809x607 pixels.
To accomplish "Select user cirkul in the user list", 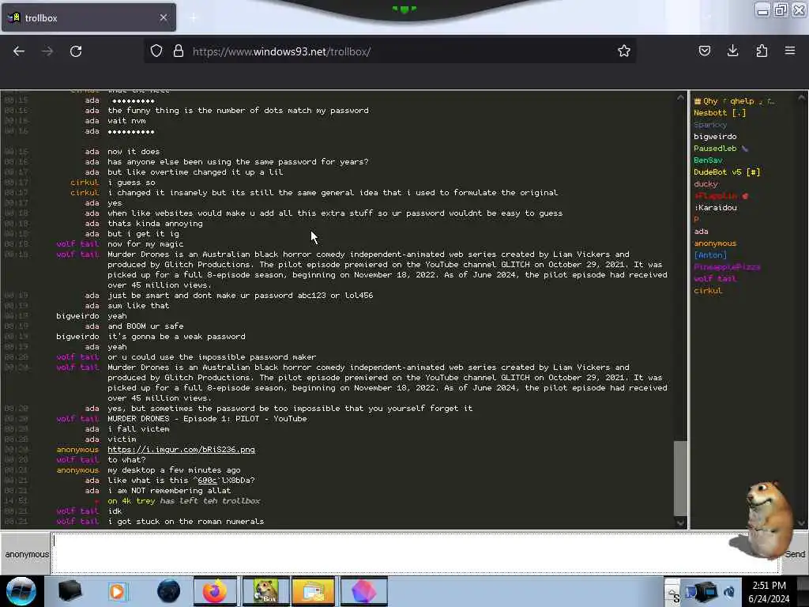I will click(707, 291).
